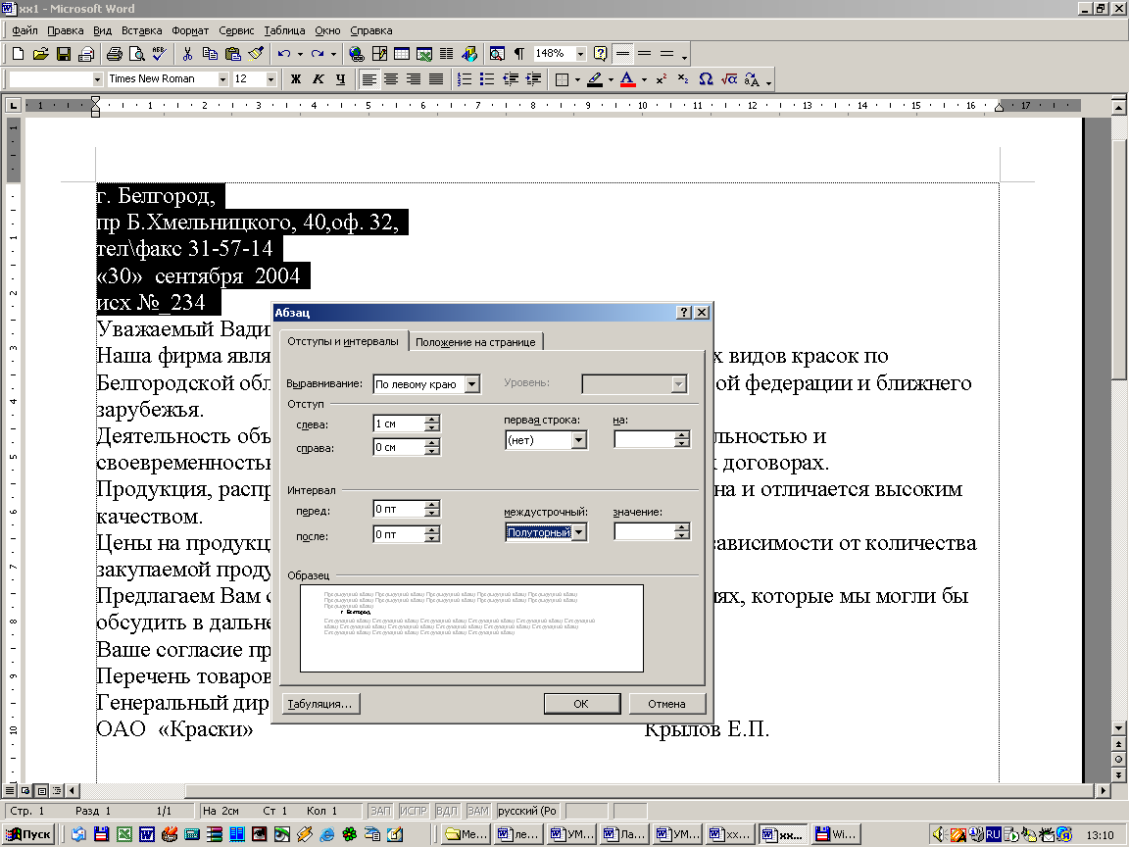Toggle underline formatting Ч
1129x847 pixels.
point(341,79)
